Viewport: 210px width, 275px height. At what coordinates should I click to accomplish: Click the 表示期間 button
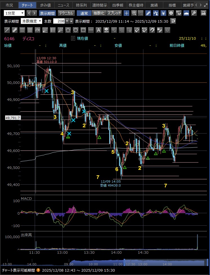click(47, 13)
